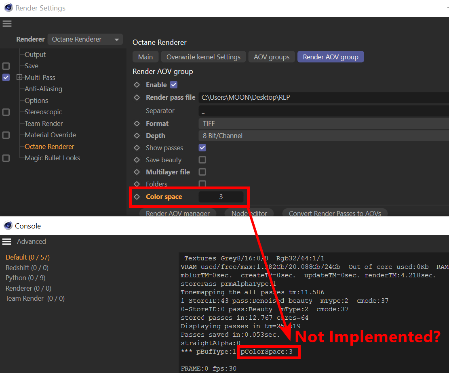Click the straightAlpha:0 console line
Image resolution: width=449 pixels, height=373 pixels.
pyautogui.click(x=211, y=343)
